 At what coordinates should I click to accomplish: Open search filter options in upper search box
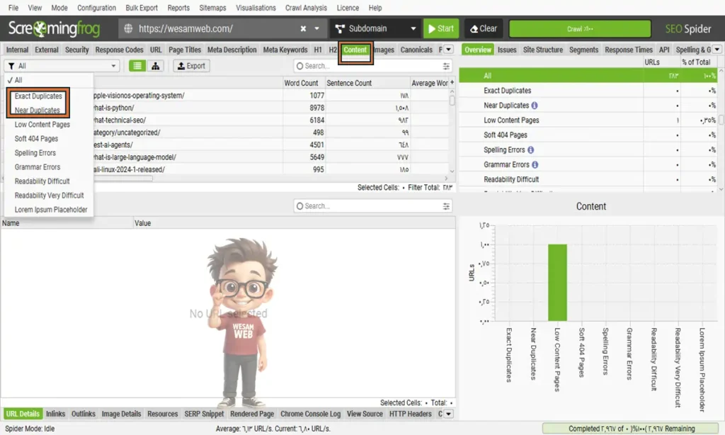tap(446, 66)
